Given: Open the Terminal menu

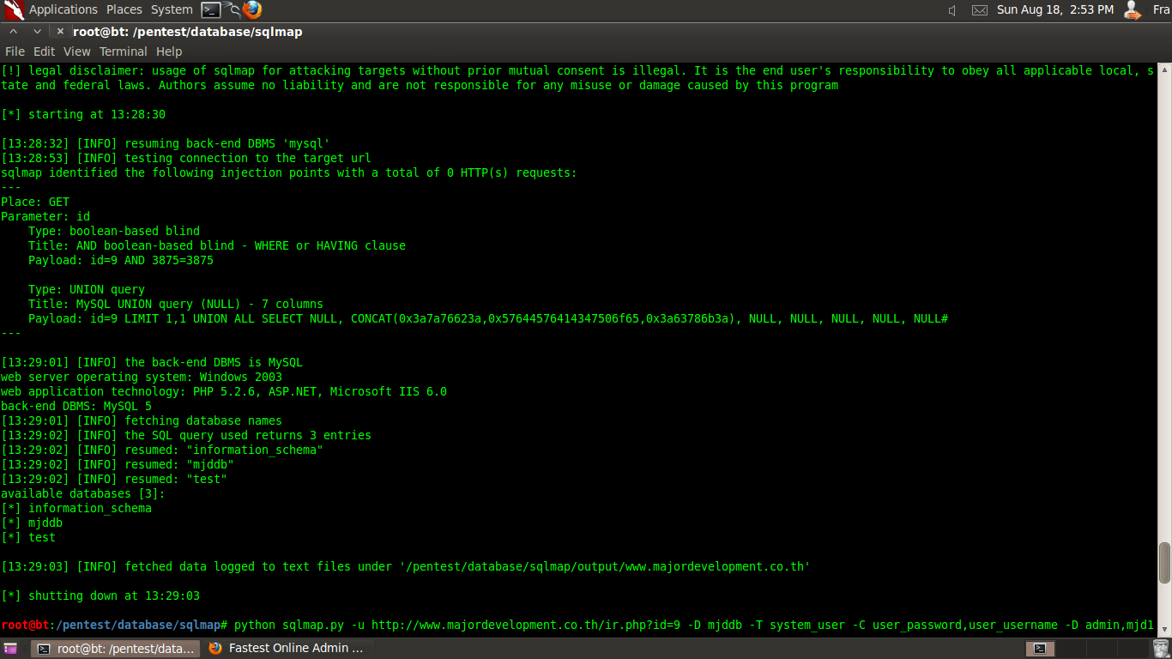Looking at the screenshot, I should point(124,51).
